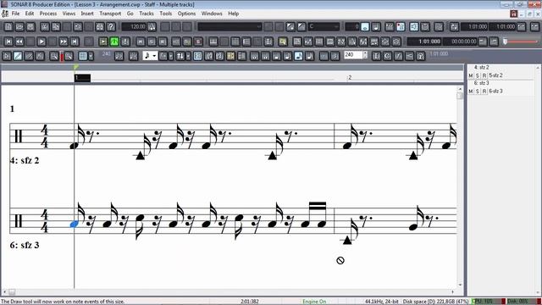This screenshot has height=305, width=542.
Task: Select the Hairpin crescendo tool
Action: (409, 56)
